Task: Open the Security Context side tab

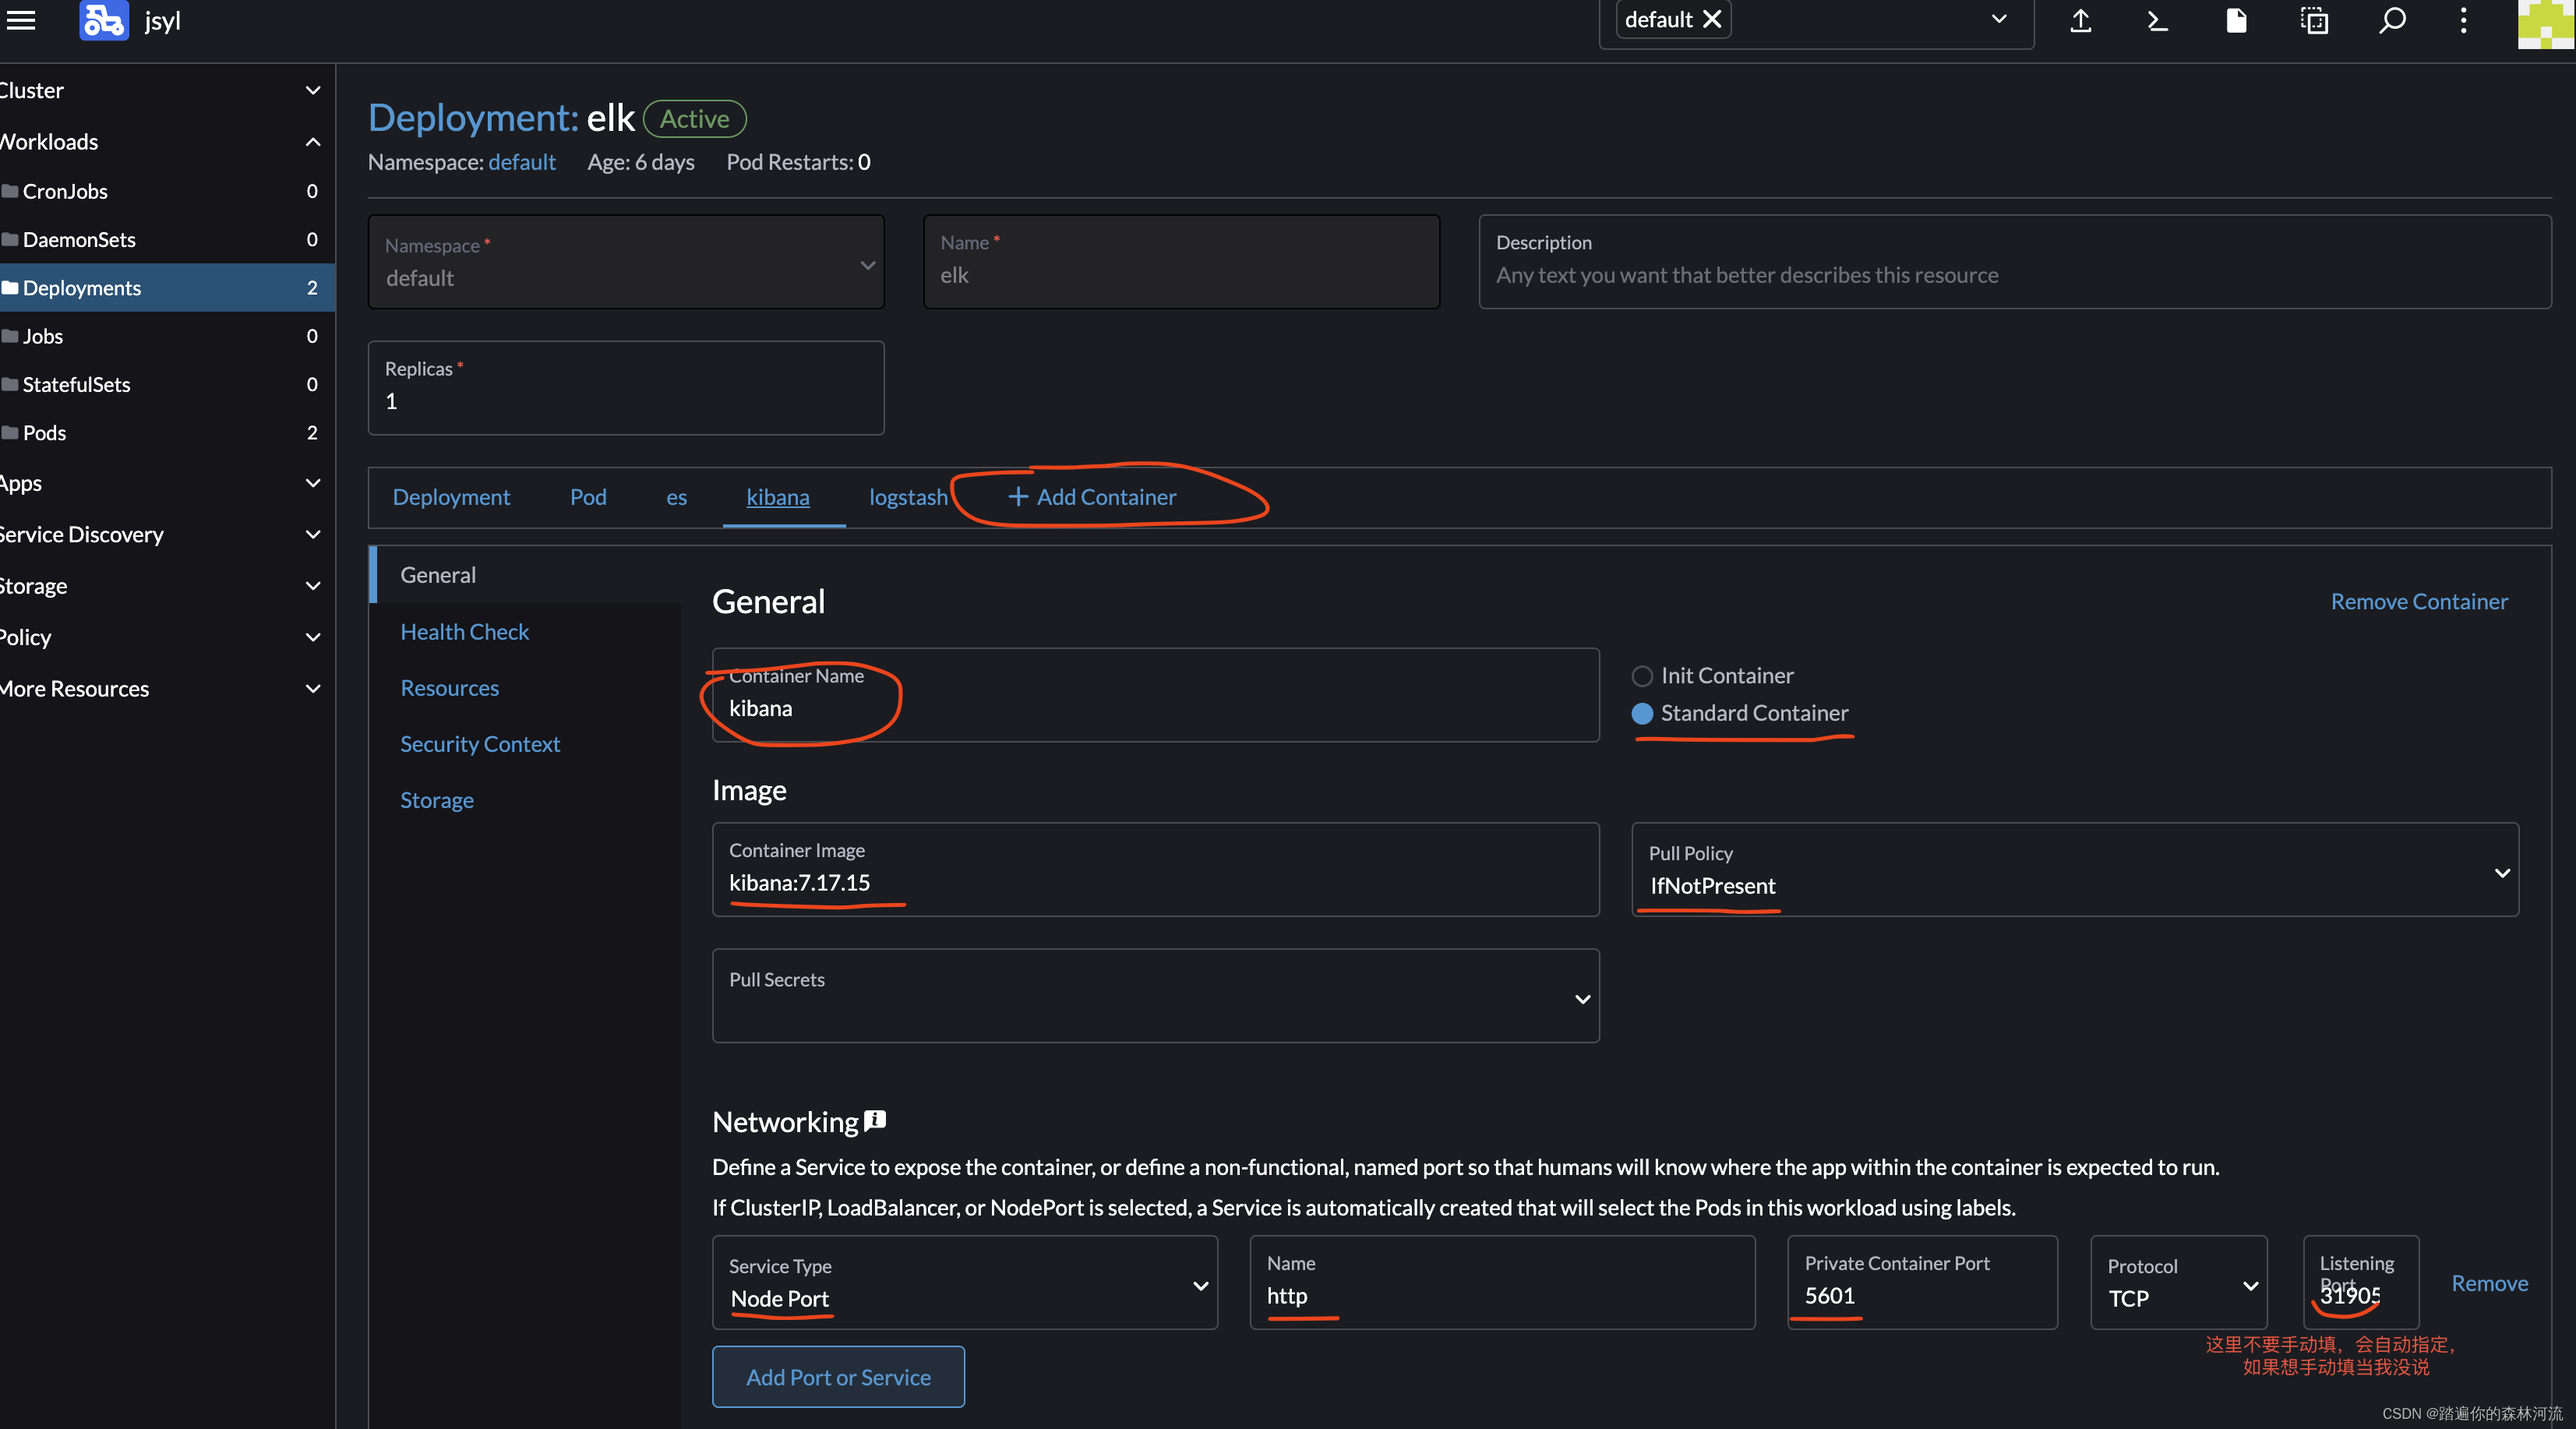Action: coord(480,744)
